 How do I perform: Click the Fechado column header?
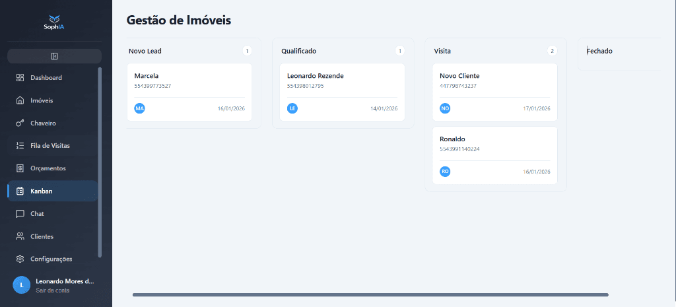pos(600,51)
